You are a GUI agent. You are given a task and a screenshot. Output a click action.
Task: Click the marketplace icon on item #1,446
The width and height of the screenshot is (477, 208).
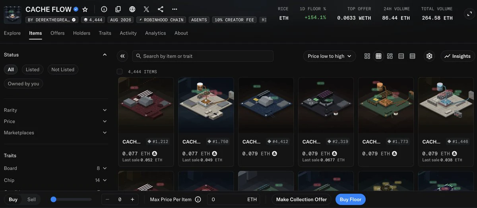(455, 153)
